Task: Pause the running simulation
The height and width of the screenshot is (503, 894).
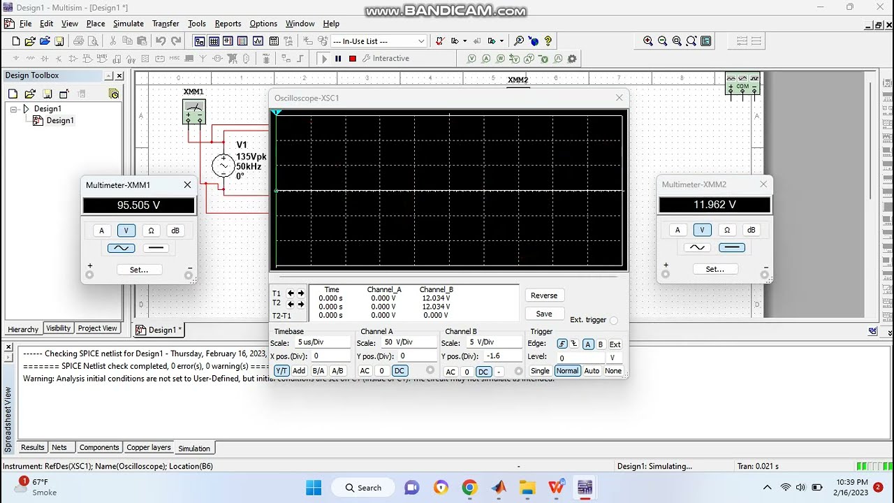Action: (338, 59)
